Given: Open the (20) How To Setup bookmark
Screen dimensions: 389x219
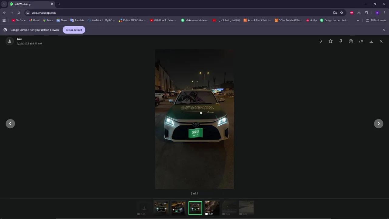Looking at the screenshot, I should coord(163,20).
